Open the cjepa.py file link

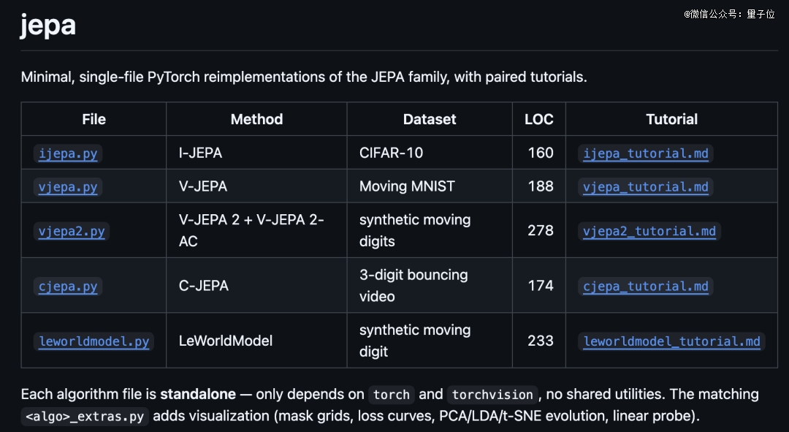pos(68,287)
